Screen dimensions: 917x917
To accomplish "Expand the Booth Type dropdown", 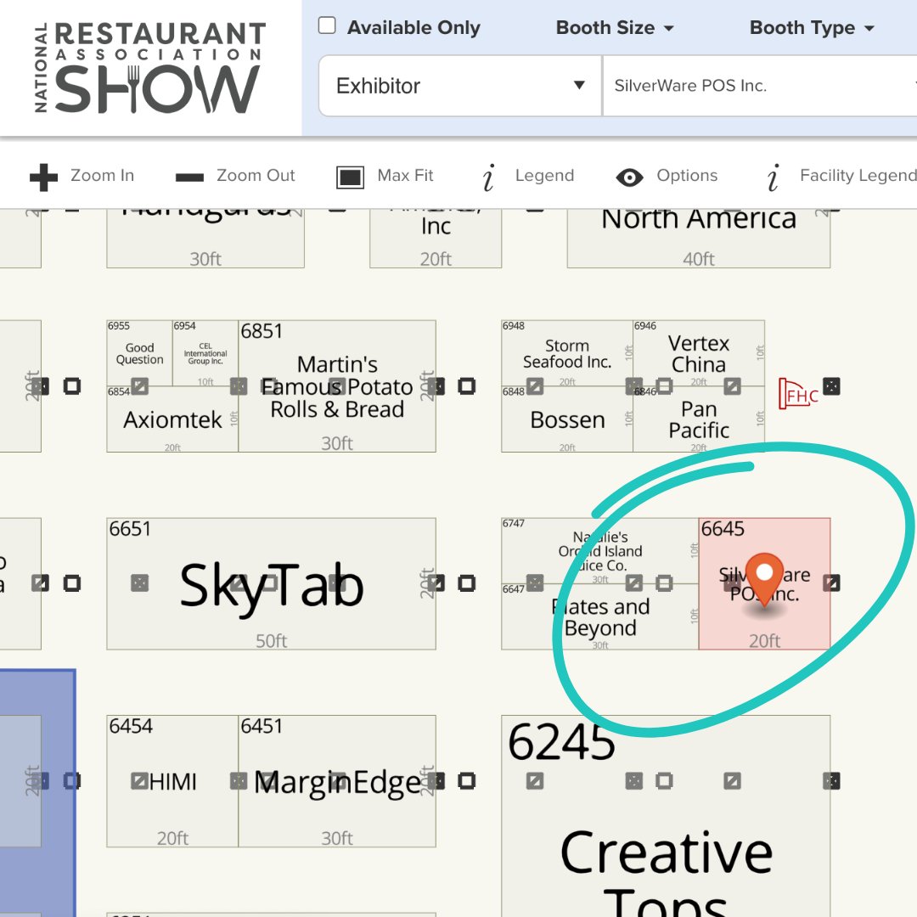I will click(812, 27).
